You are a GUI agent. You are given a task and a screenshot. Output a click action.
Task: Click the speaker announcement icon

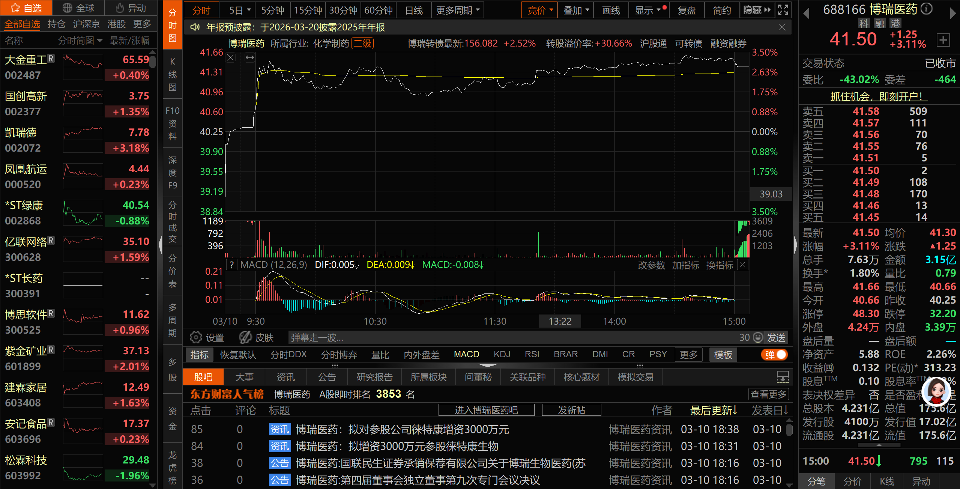[195, 27]
